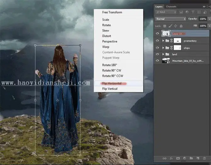Open the Normal blend mode dropdown
The width and height of the screenshot is (211, 165).
(170, 19)
